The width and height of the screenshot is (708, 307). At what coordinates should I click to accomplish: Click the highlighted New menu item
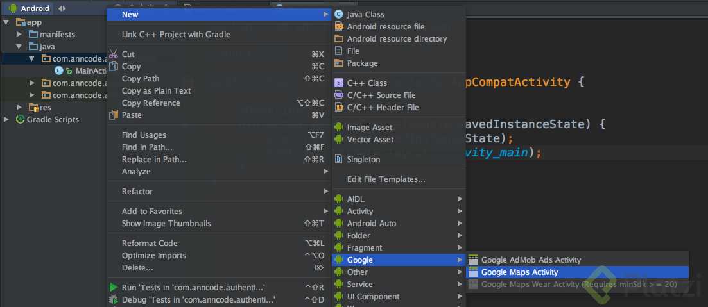[x=219, y=15]
